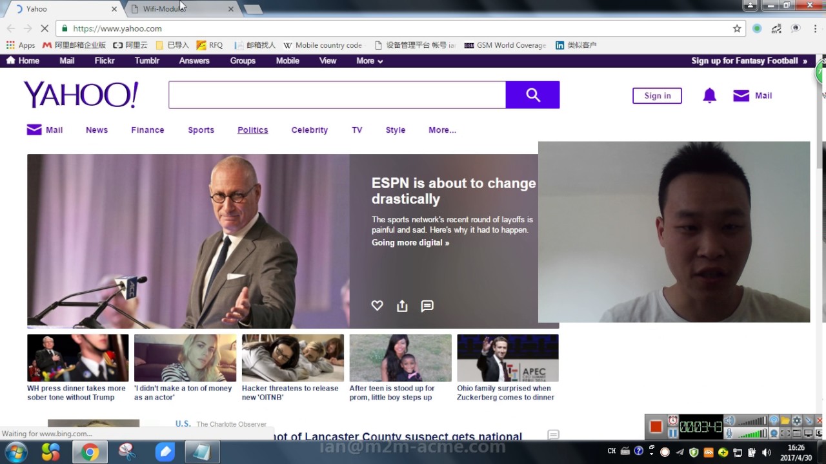This screenshot has width=826, height=464.
Task: Bookmark this page with the star icon
Action: 737,28
